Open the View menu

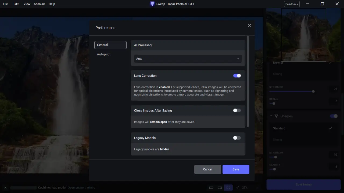pos(27,4)
